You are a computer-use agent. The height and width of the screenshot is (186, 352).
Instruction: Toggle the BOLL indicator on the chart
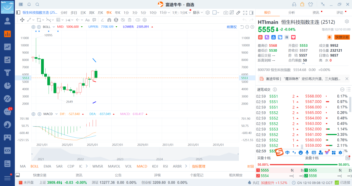(x=35, y=166)
